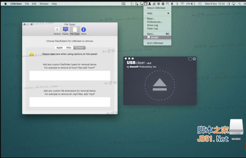
Task: Open the About info pane
Action: pos(83,31)
